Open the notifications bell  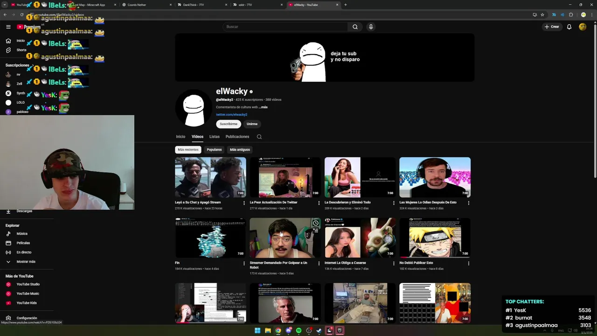[569, 27]
